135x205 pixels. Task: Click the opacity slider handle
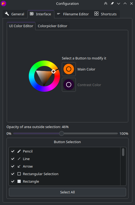point(62,133)
